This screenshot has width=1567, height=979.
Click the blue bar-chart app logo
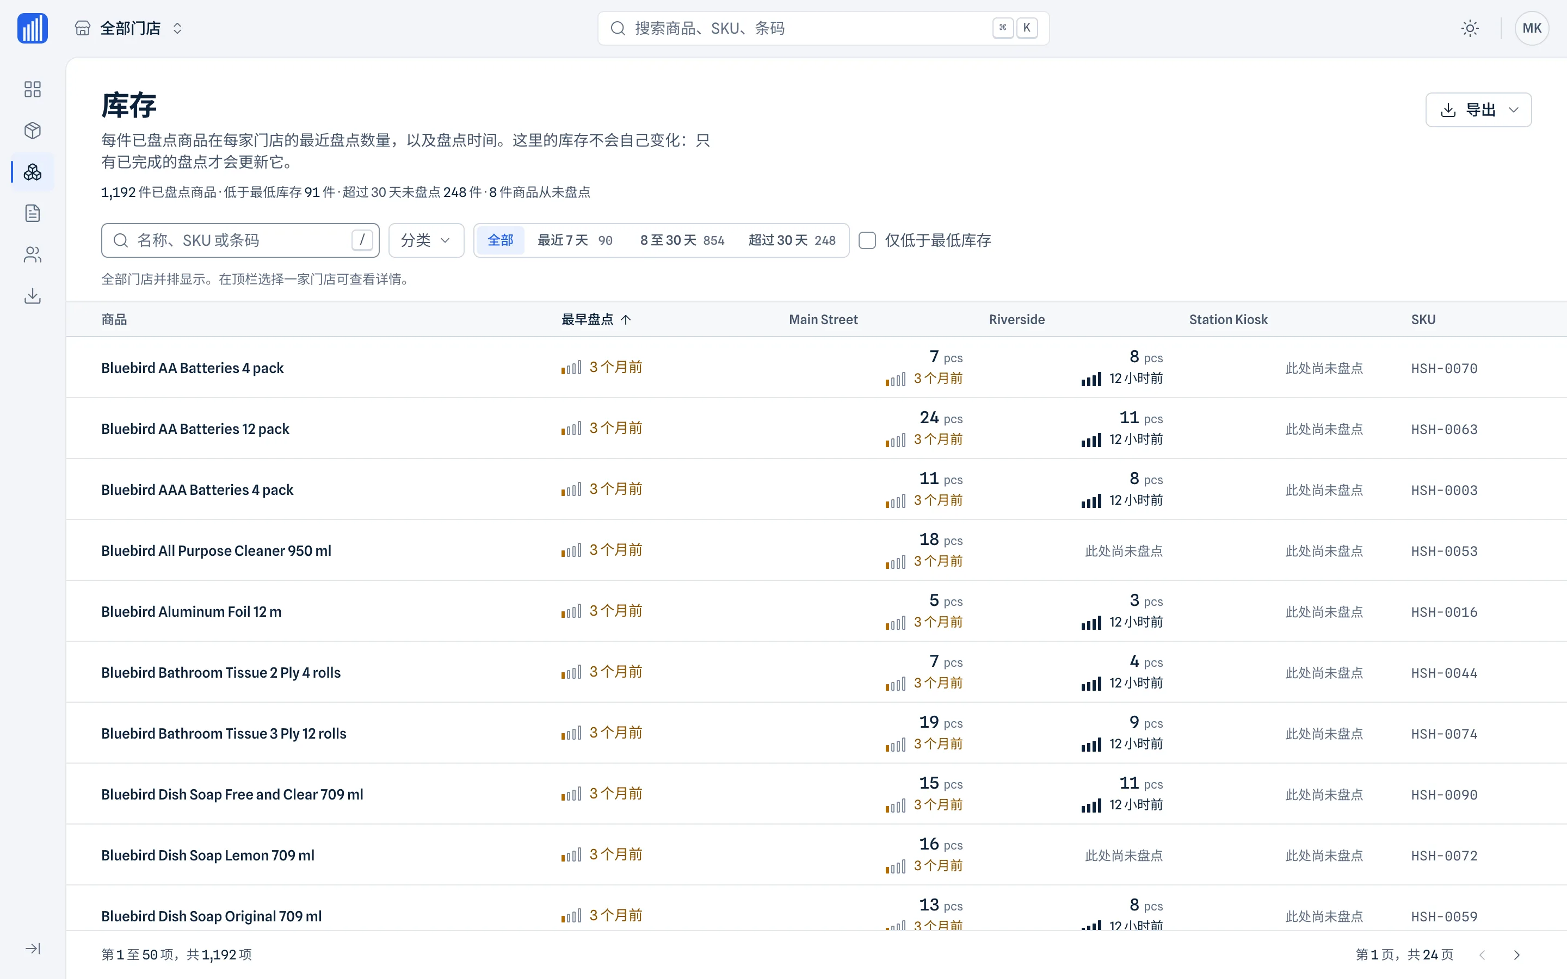(x=33, y=28)
